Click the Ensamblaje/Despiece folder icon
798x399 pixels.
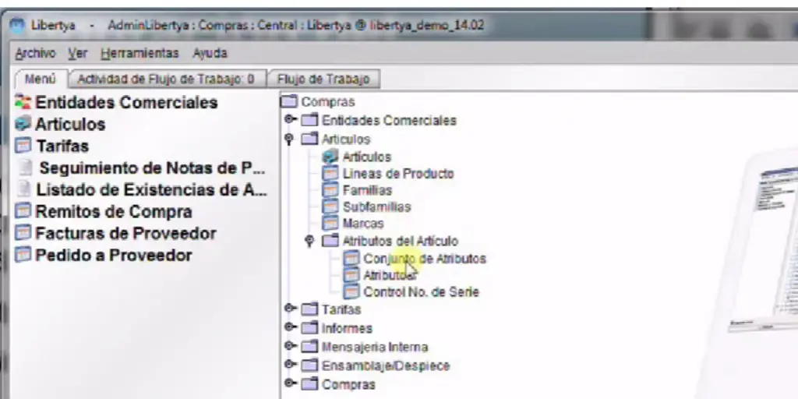(309, 365)
